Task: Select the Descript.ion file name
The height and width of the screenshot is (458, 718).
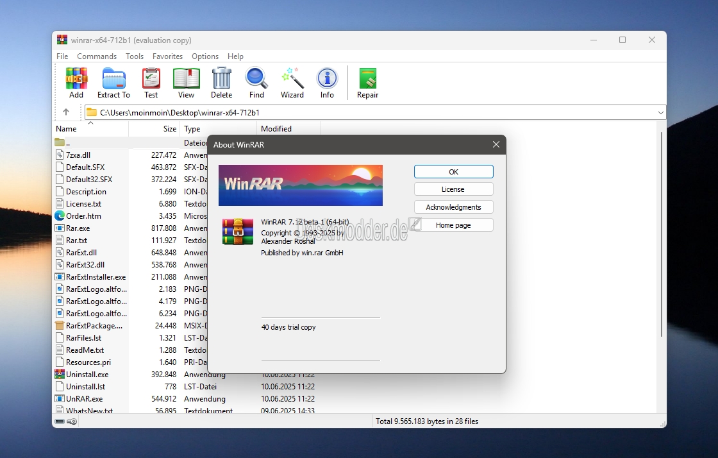Action: click(86, 191)
